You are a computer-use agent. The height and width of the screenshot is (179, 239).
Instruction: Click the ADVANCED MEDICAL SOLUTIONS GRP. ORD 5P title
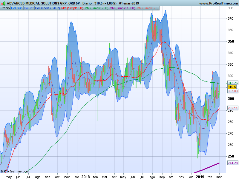coord(43,3)
